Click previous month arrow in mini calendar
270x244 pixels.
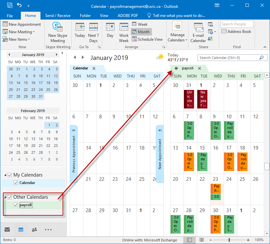9,55
